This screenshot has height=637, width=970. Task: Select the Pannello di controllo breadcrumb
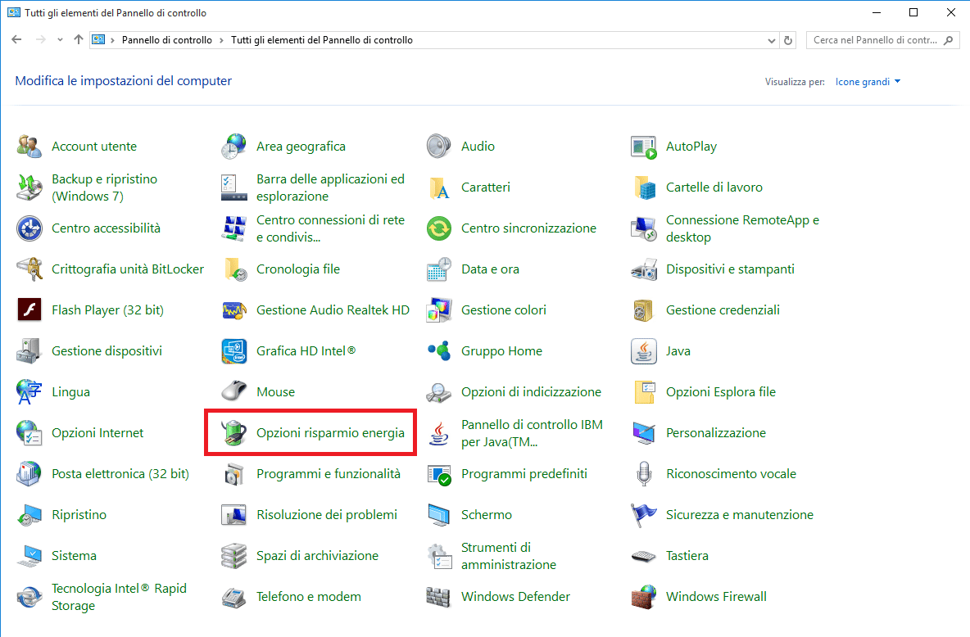tap(167, 40)
